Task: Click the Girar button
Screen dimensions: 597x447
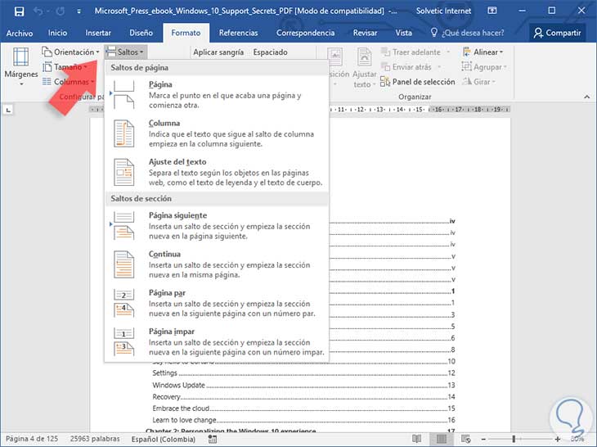Action: [478, 82]
